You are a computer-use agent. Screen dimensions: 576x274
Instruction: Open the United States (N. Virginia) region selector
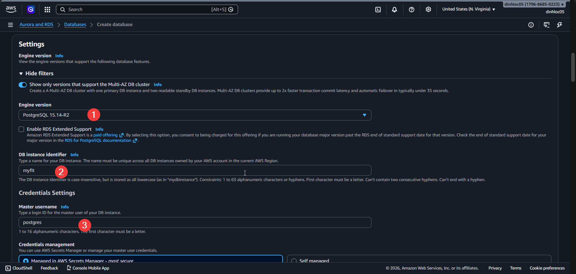point(468,9)
